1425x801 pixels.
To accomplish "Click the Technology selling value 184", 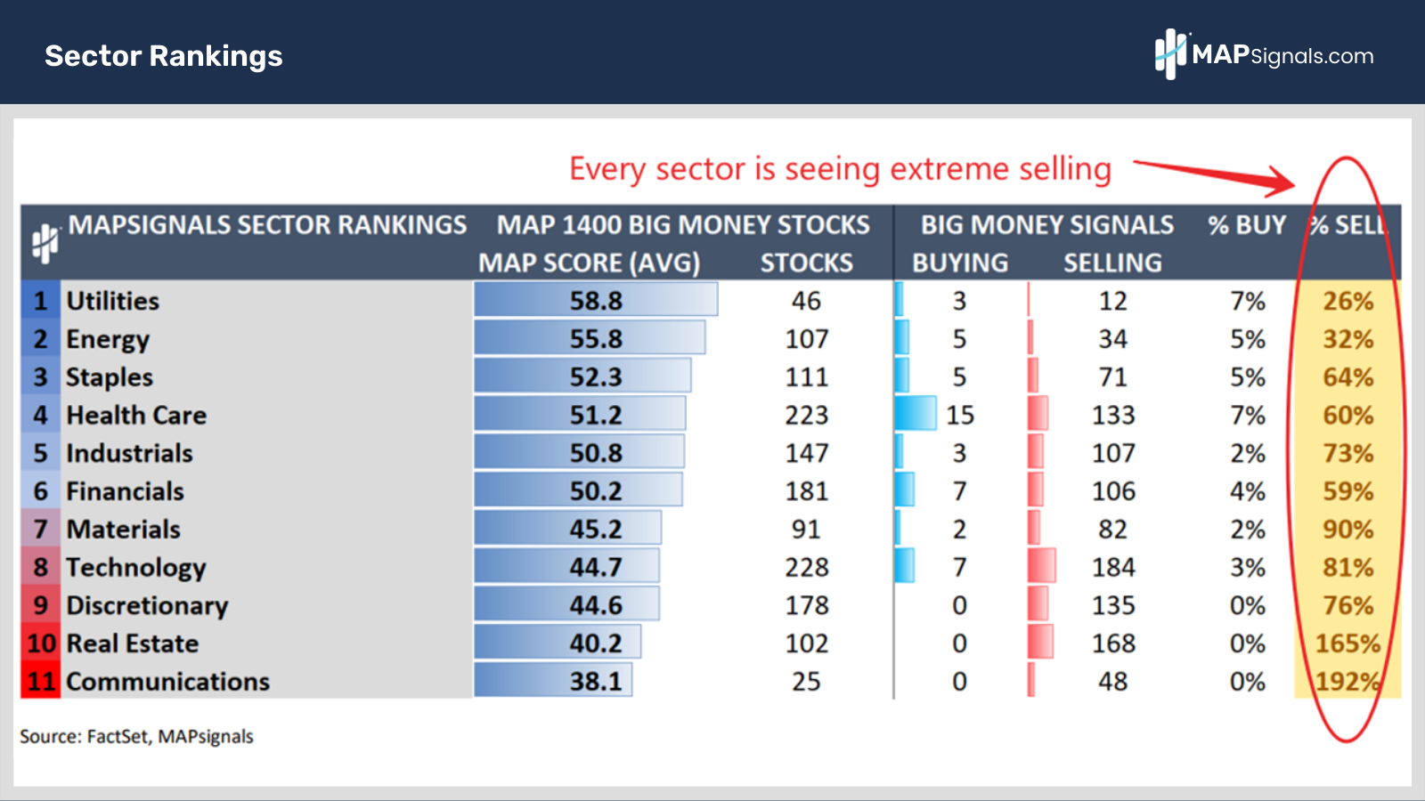I will (1113, 568).
